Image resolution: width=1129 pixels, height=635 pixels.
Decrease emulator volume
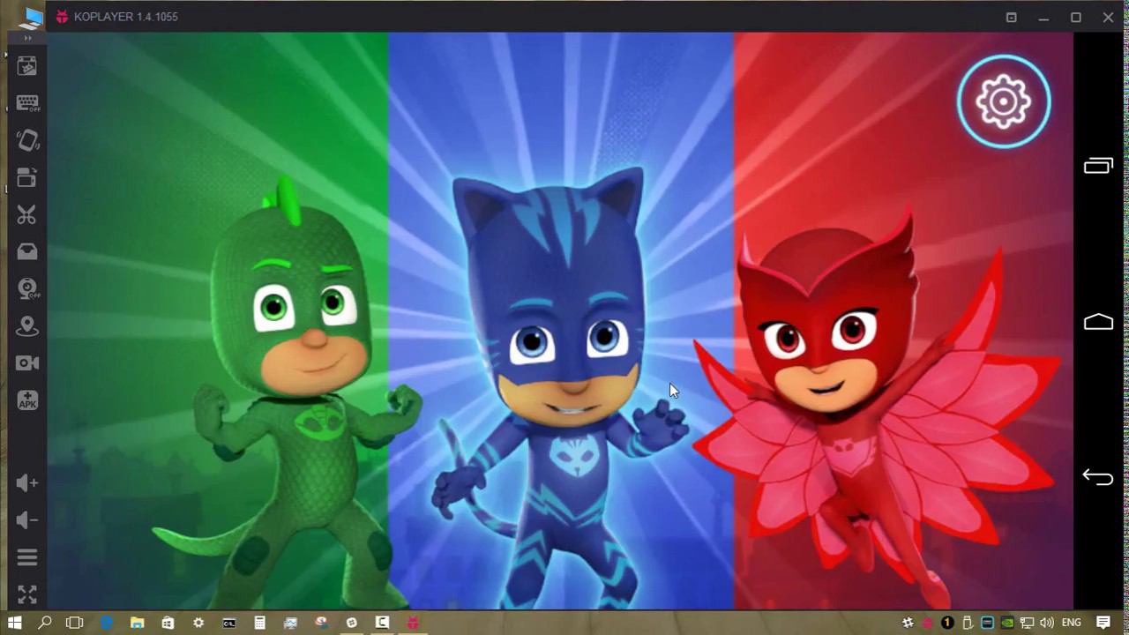pyautogui.click(x=27, y=520)
